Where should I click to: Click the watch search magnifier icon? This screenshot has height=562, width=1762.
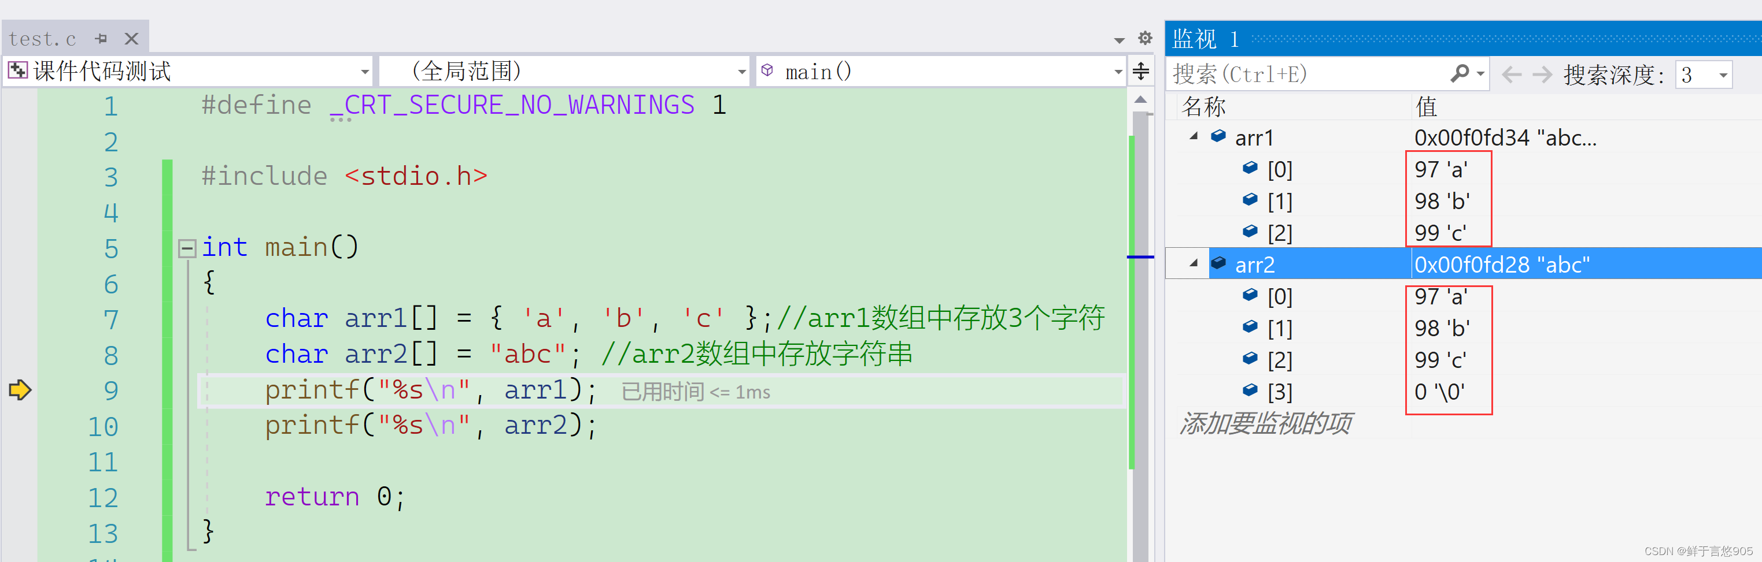tap(1459, 73)
